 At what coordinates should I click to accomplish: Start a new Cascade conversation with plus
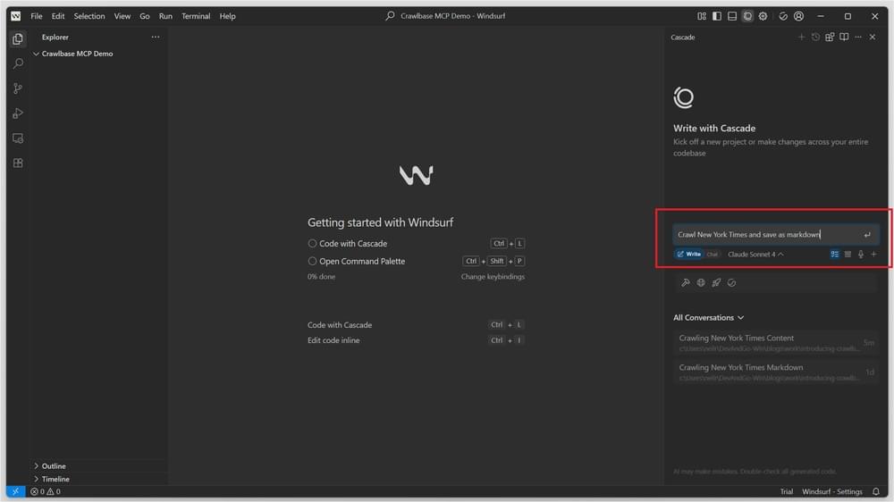click(801, 37)
